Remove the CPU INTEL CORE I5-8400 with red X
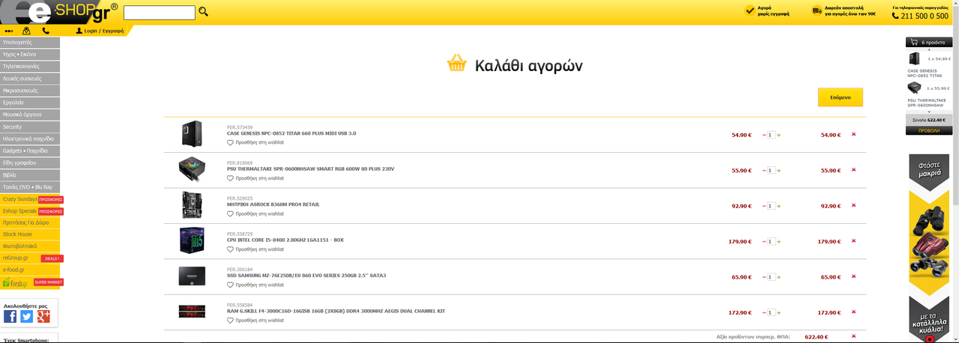This screenshot has width=959, height=343. point(853,241)
